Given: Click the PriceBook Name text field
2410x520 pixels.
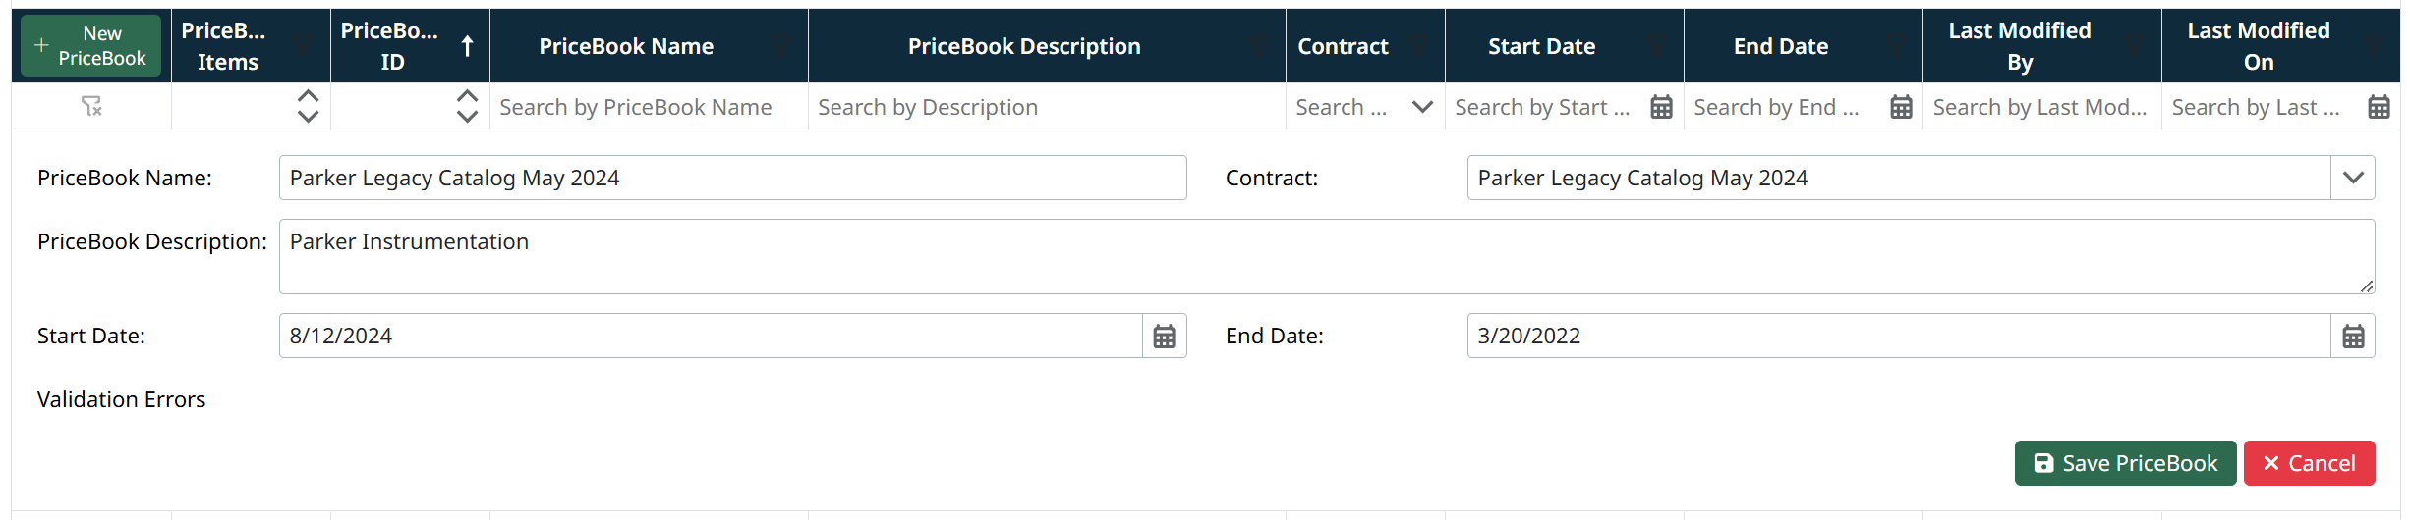Looking at the screenshot, I should click(x=732, y=178).
